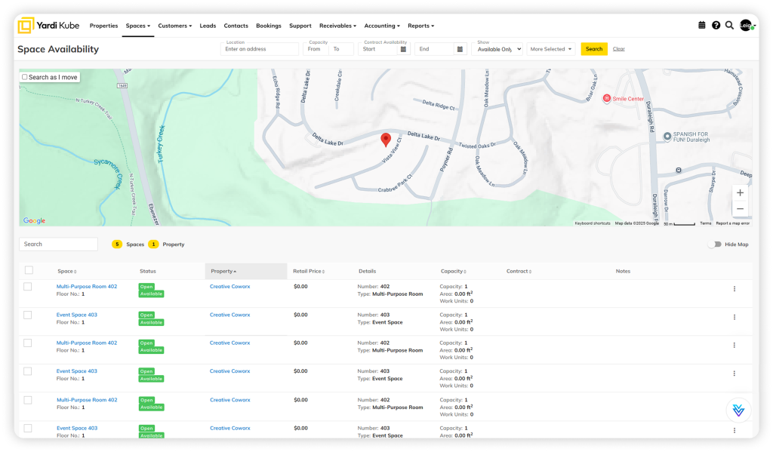
Task: Open the Receivables menu
Action: (x=337, y=26)
